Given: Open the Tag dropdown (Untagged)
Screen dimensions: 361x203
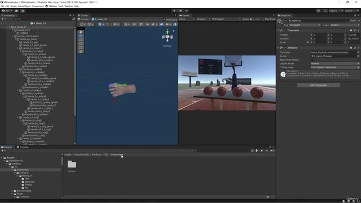Looking at the screenshot, I should 305,25.
